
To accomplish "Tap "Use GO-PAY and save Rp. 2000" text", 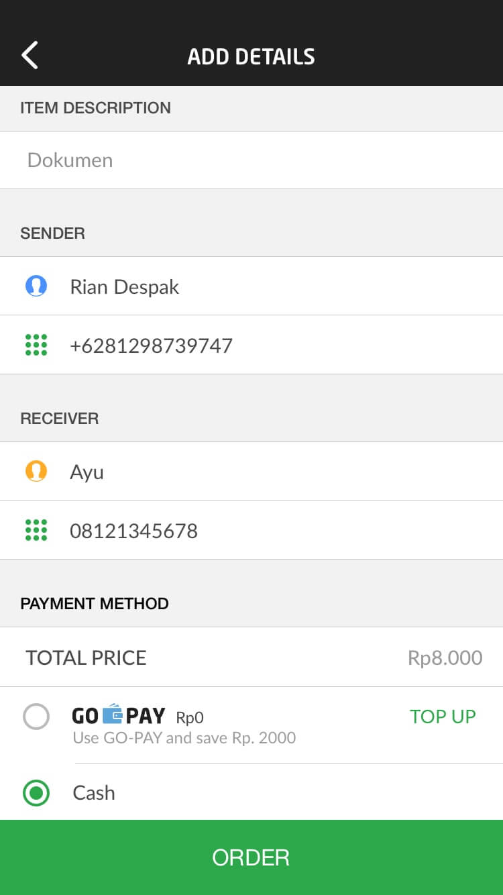I will click(x=184, y=738).
